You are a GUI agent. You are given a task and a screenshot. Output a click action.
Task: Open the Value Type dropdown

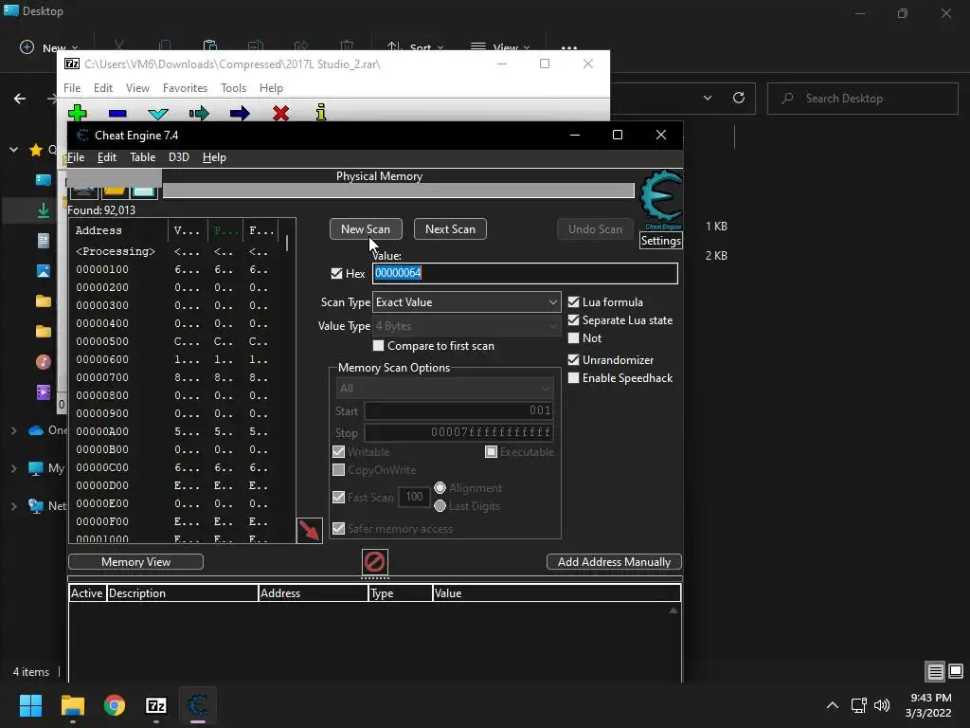tap(466, 326)
